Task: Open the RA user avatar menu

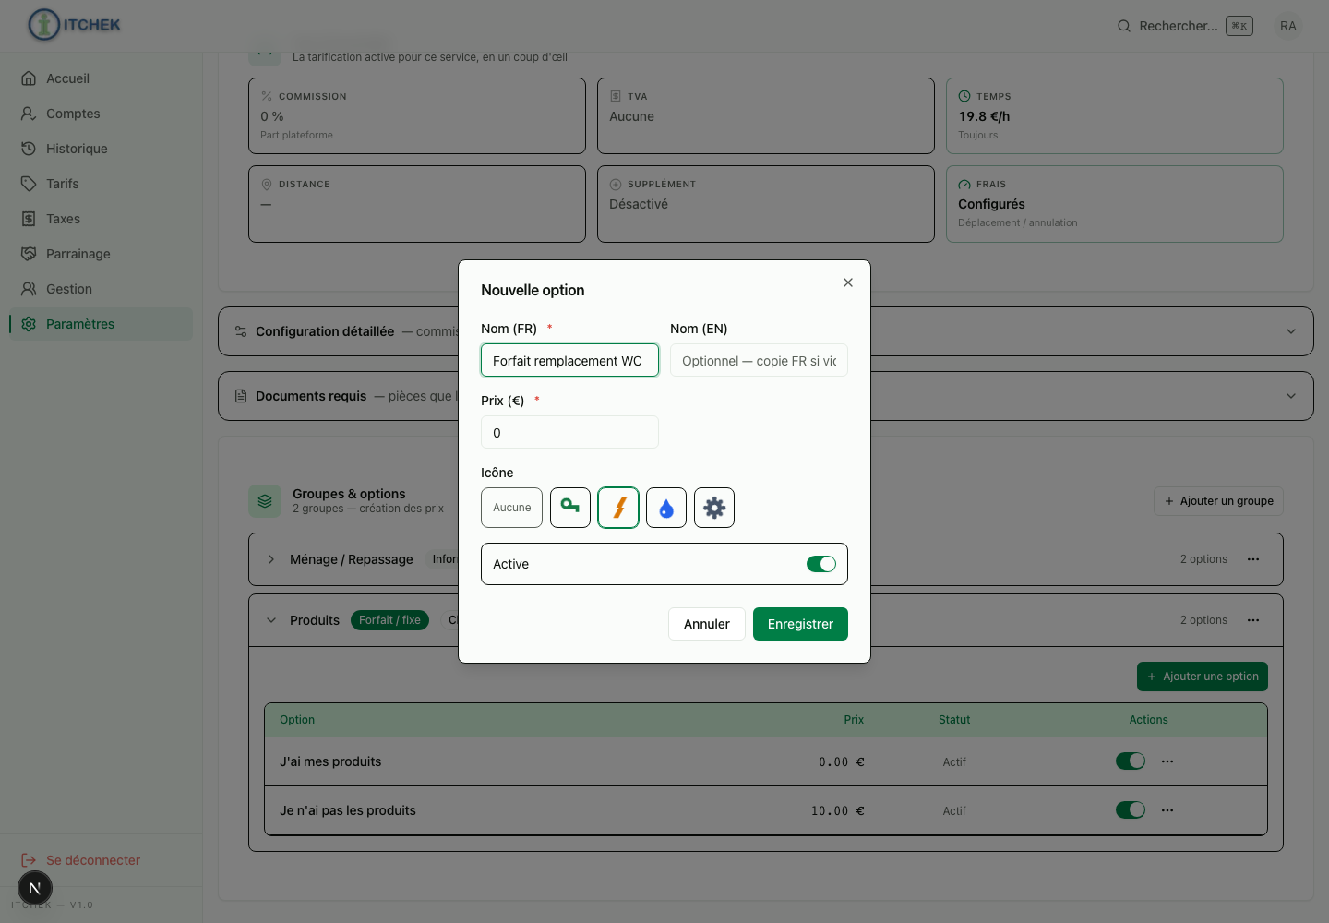Action: (1288, 26)
